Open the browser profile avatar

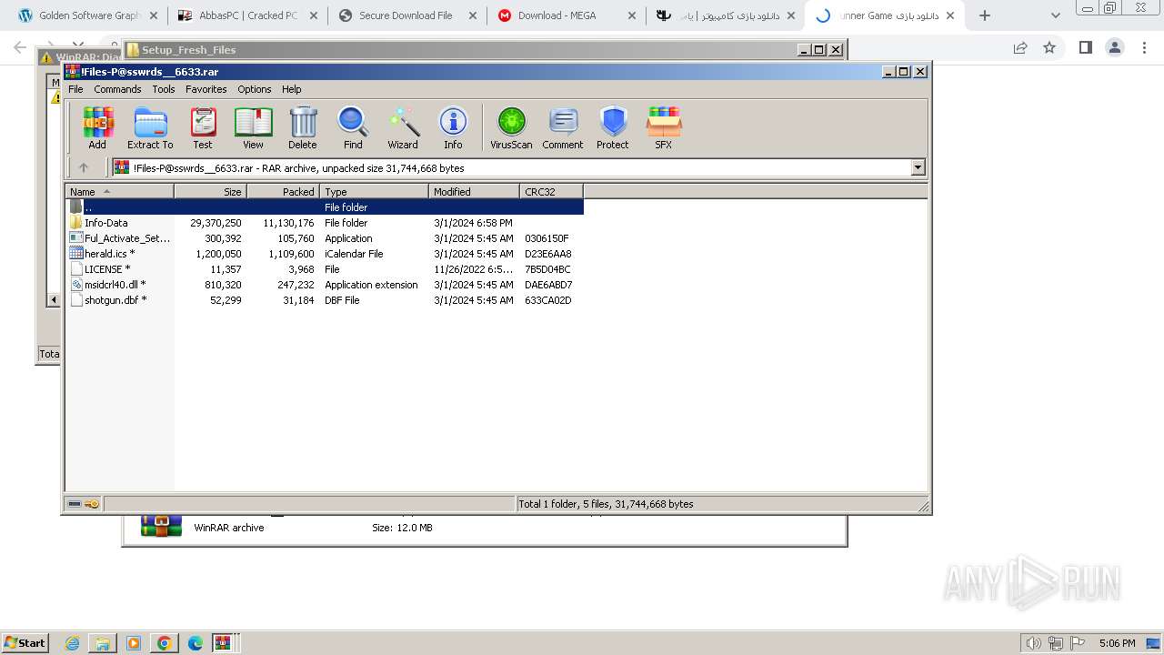[x=1114, y=47]
